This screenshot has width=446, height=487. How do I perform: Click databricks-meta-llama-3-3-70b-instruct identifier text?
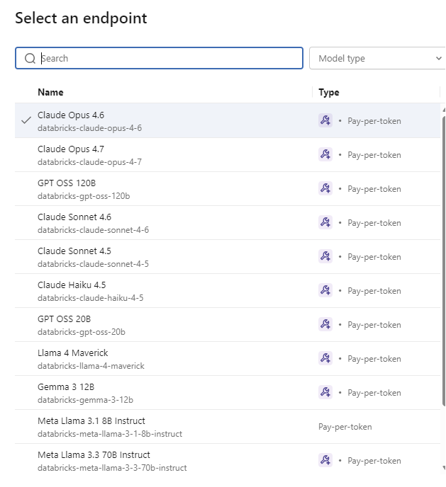pos(112,468)
